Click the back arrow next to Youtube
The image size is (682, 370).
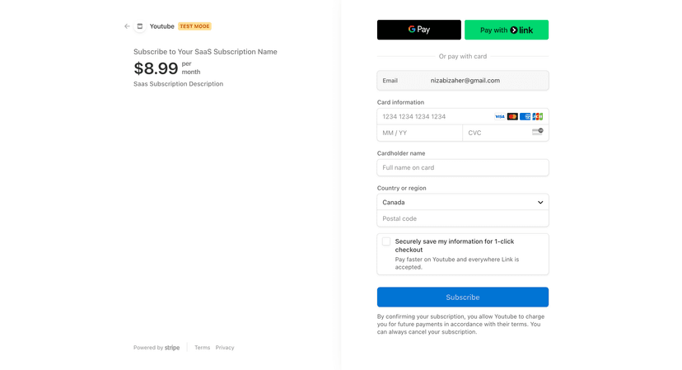click(127, 26)
